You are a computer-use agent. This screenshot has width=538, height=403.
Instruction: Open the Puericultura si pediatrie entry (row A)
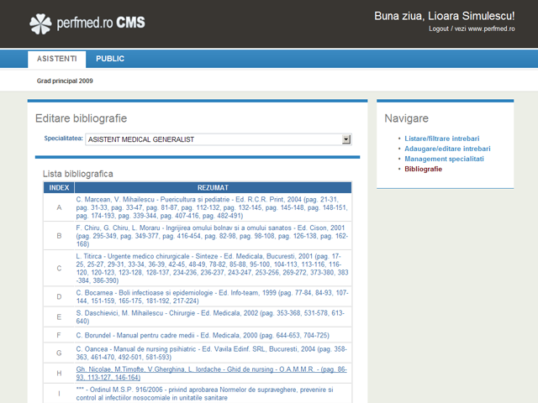click(210, 207)
